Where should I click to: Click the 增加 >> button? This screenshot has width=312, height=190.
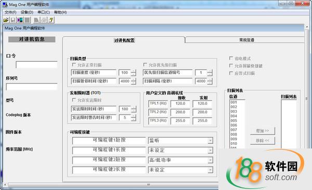263,131
